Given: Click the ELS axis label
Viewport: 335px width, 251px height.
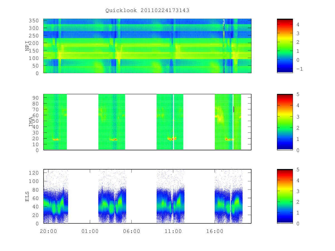Looking at the screenshot, I should click(x=27, y=196).
